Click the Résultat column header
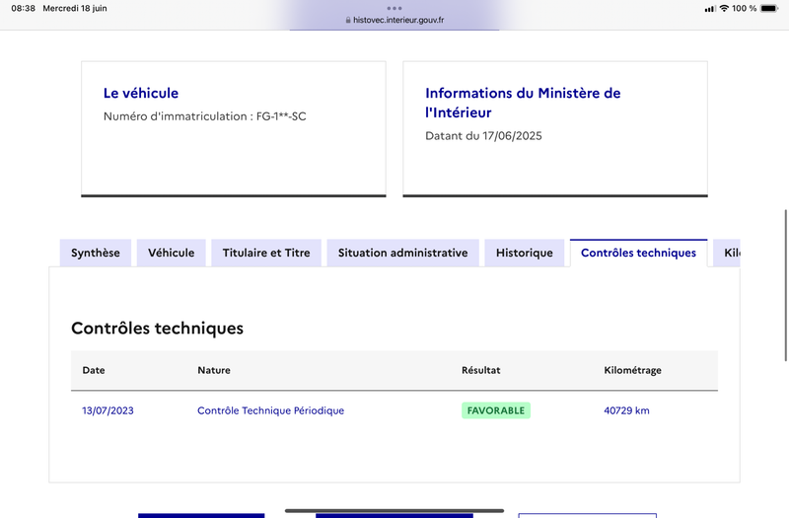This screenshot has width=789, height=518. point(481,370)
